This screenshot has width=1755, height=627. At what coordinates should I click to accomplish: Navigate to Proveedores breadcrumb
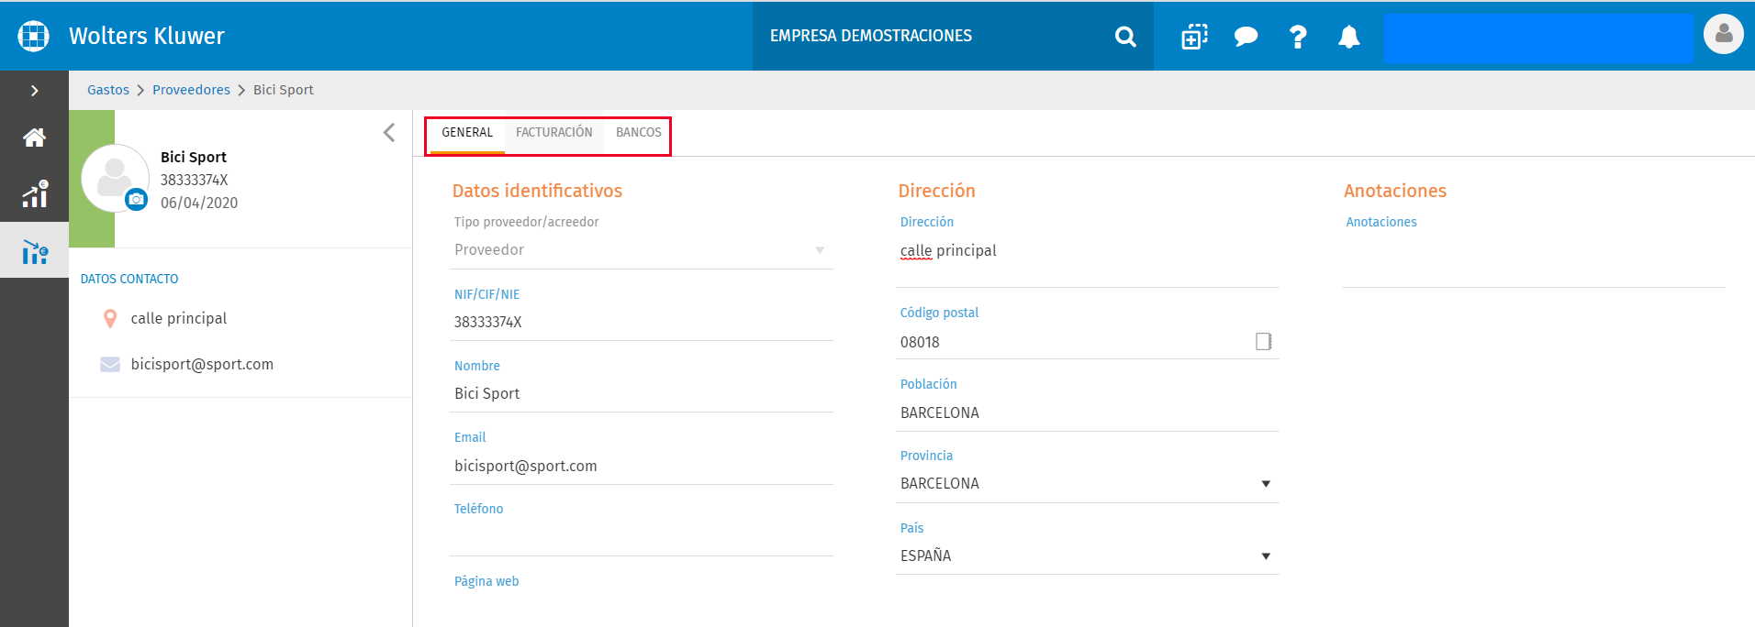click(191, 90)
